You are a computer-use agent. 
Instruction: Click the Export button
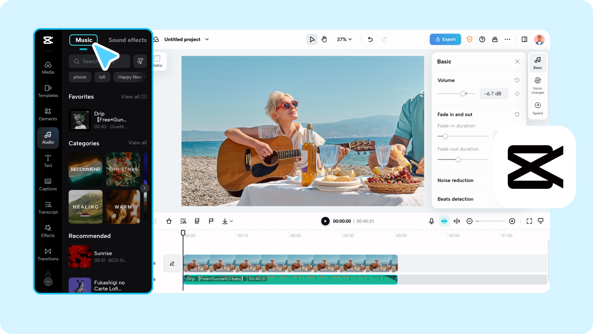coord(445,39)
